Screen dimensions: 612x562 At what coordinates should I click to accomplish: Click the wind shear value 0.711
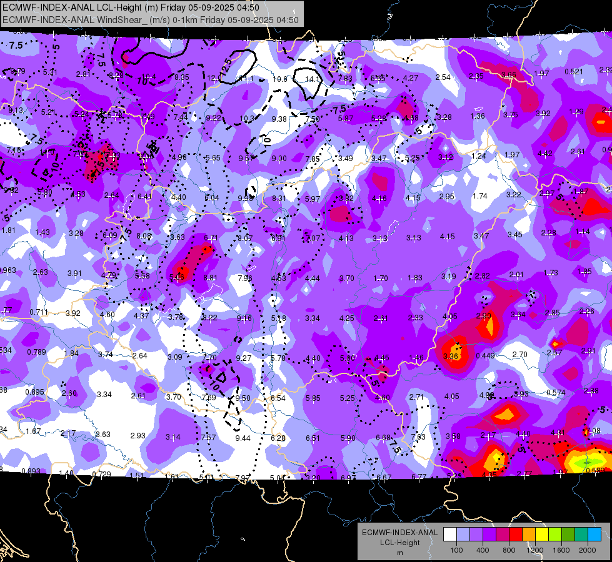tap(39, 312)
